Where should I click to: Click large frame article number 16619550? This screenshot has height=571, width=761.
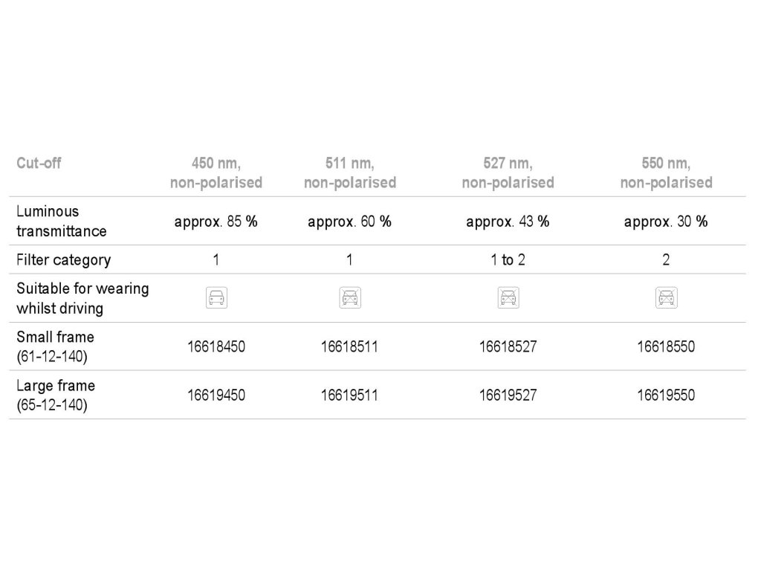point(666,395)
